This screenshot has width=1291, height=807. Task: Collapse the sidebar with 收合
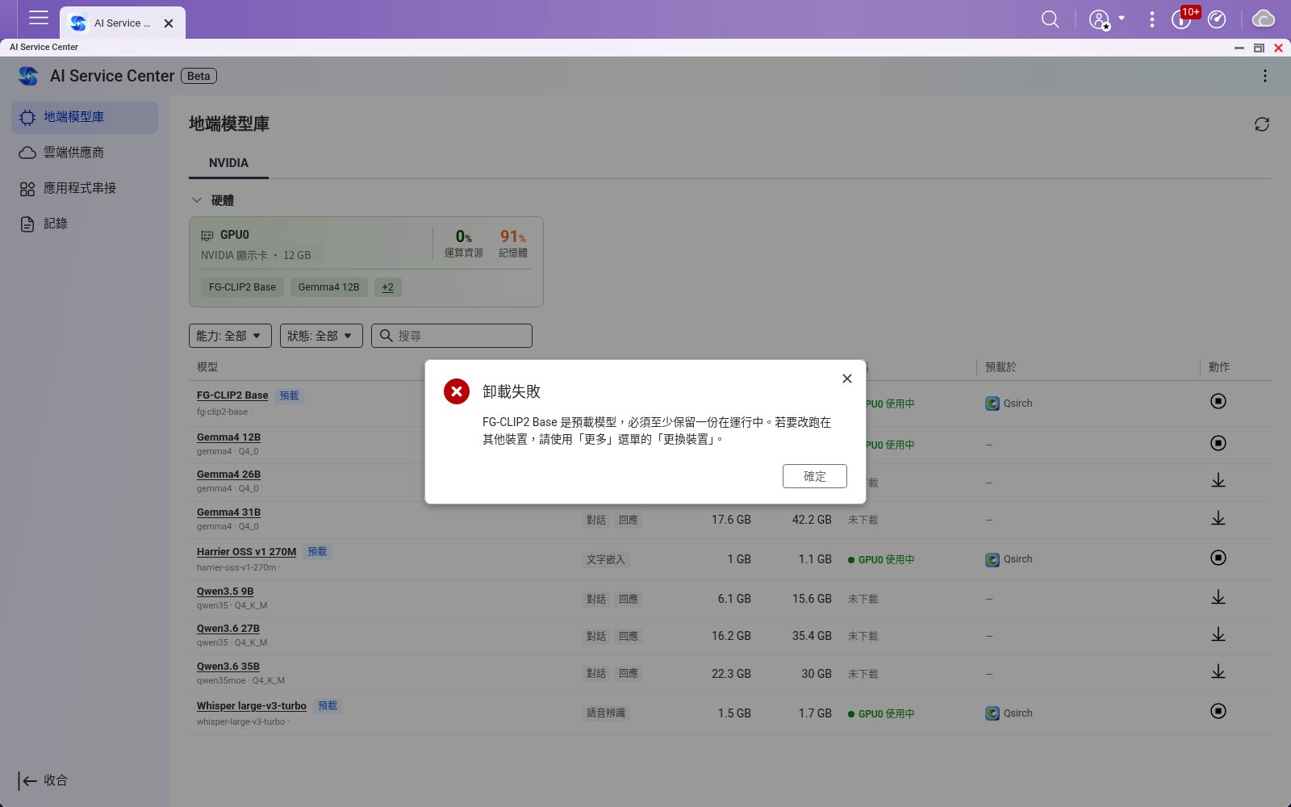pyautogui.click(x=44, y=780)
